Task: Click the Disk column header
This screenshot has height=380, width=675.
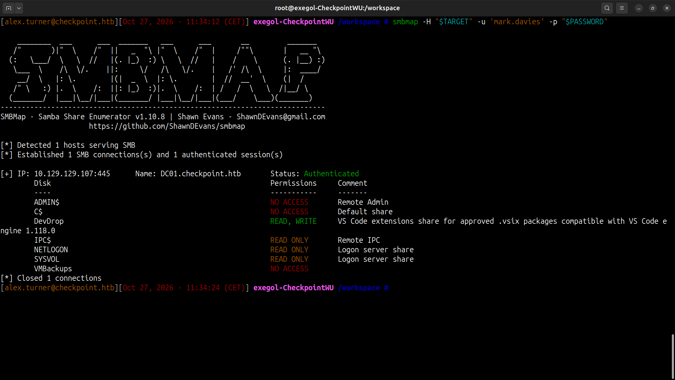Action: 43,183
